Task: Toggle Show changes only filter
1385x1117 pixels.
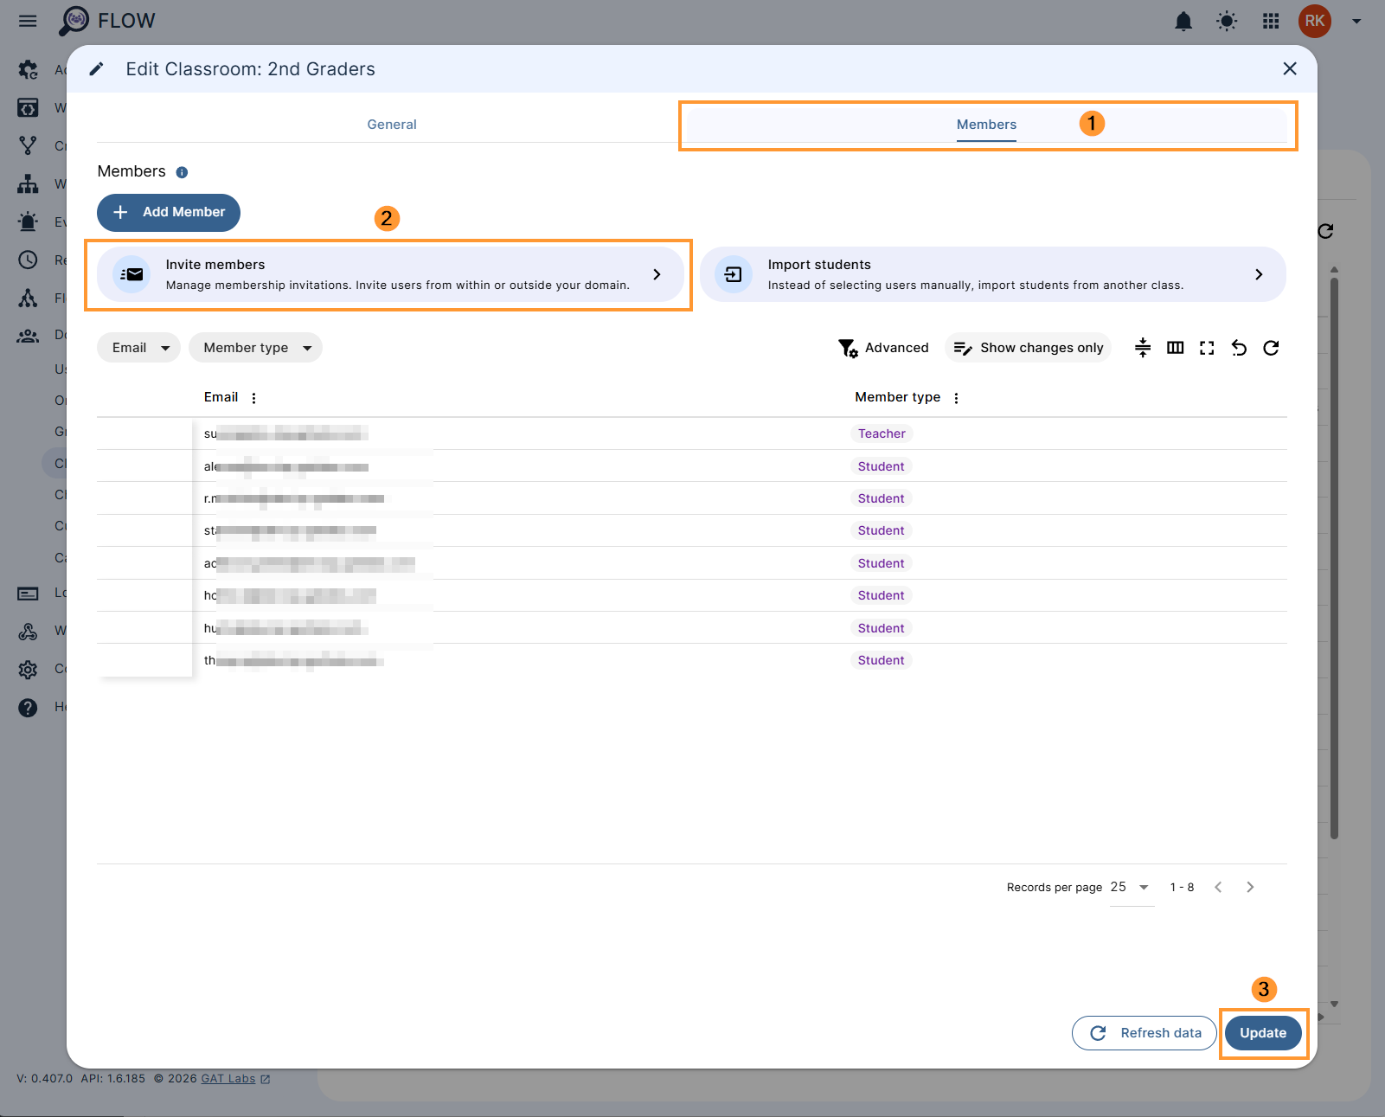Action: pyautogui.click(x=1029, y=348)
